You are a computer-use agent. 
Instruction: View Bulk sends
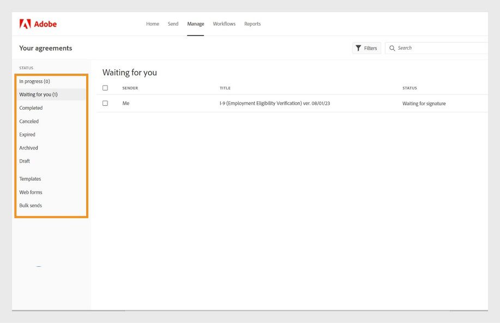click(x=30, y=205)
